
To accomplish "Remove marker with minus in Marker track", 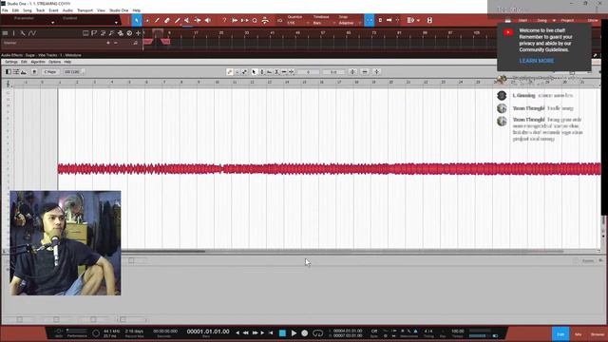I will click(116, 43).
